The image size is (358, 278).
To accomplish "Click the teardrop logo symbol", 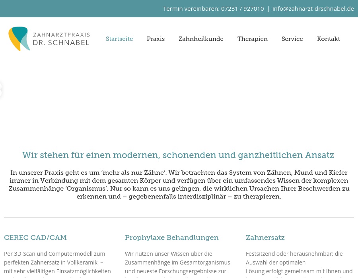I will [19, 39].
